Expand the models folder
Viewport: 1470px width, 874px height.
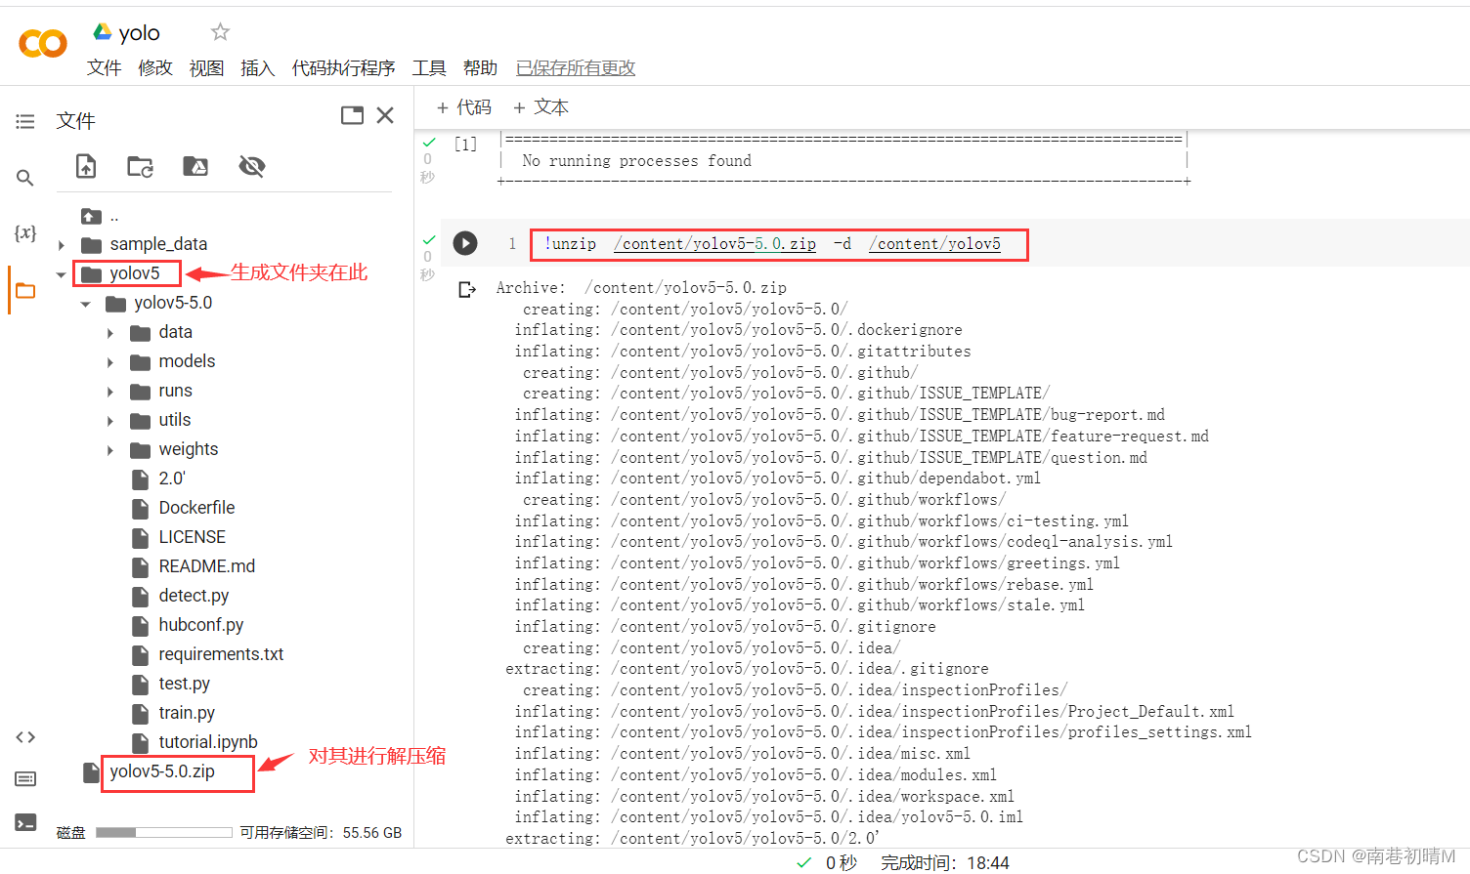tap(110, 361)
